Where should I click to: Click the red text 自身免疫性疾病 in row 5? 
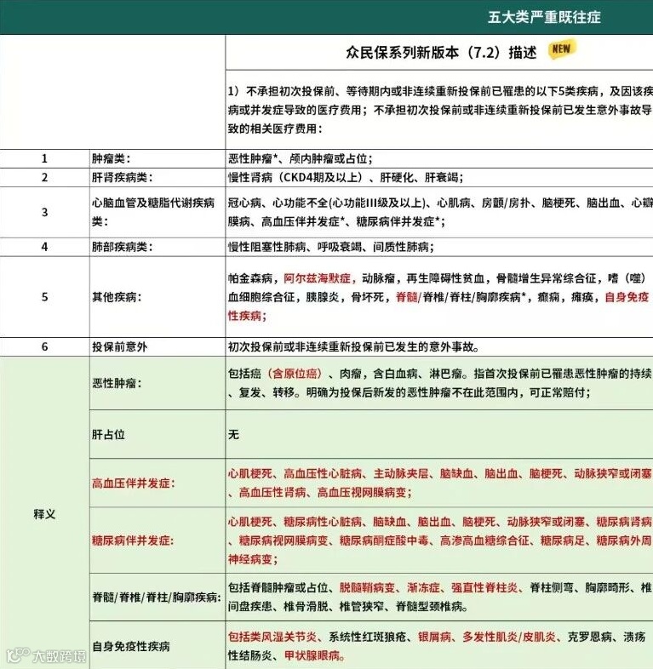pyautogui.click(x=627, y=297)
